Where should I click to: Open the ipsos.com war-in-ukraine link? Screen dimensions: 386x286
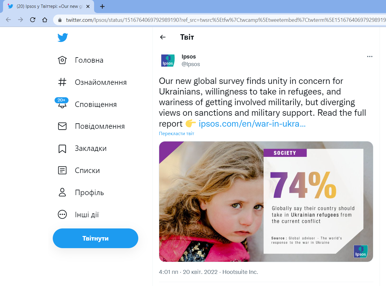[252, 124]
